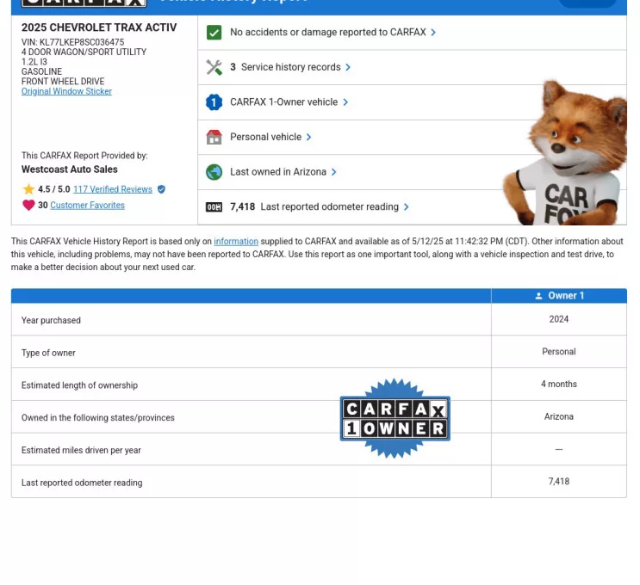Click the gold star rating icon
The width and height of the screenshot is (640, 585).
pyautogui.click(x=28, y=189)
